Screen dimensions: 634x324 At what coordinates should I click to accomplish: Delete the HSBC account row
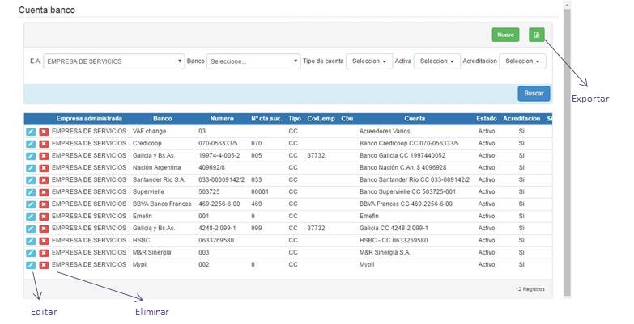tap(44, 240)
